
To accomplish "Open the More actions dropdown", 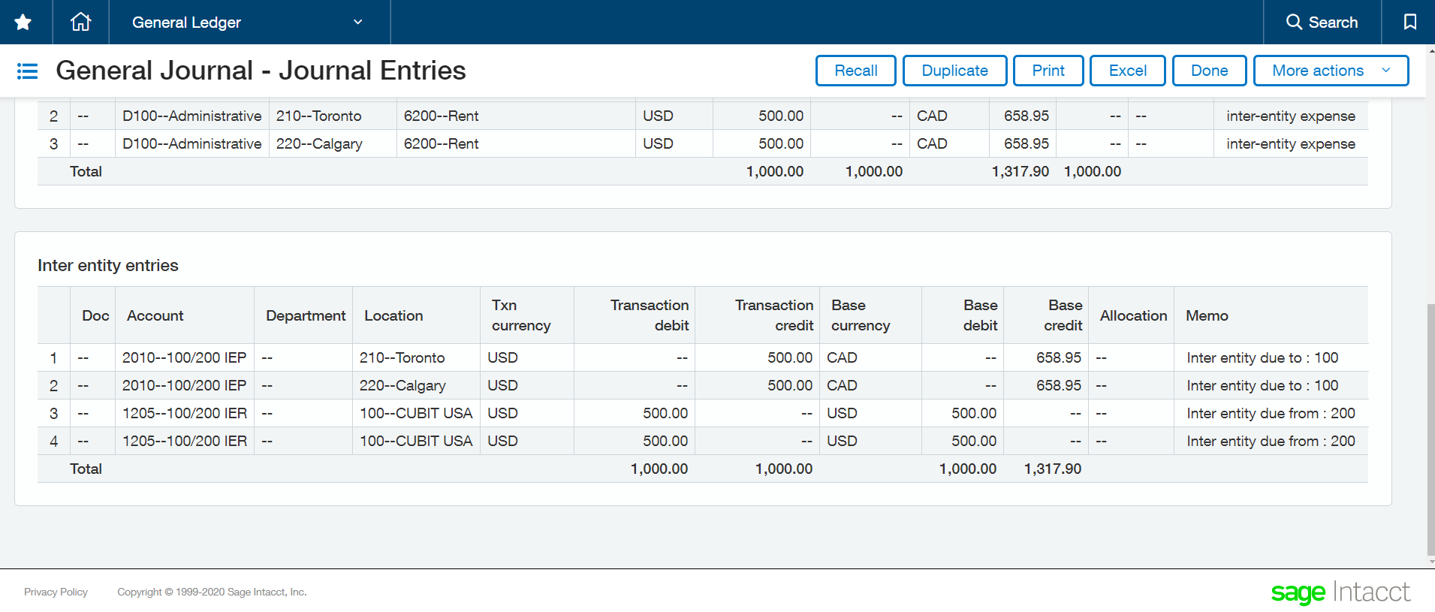I will click(1330, 71).
